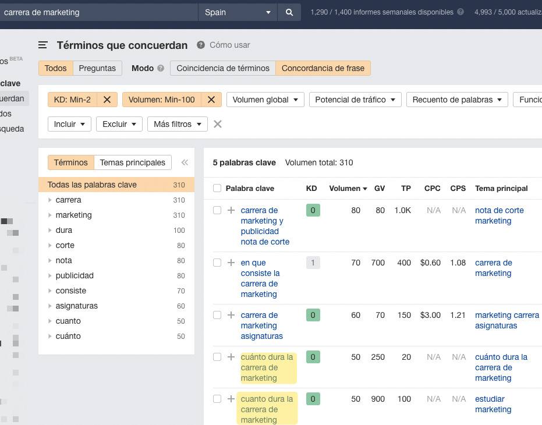542x425 pixels.
Task: Click the search magnifier button
Action: (x=289, y=12)
